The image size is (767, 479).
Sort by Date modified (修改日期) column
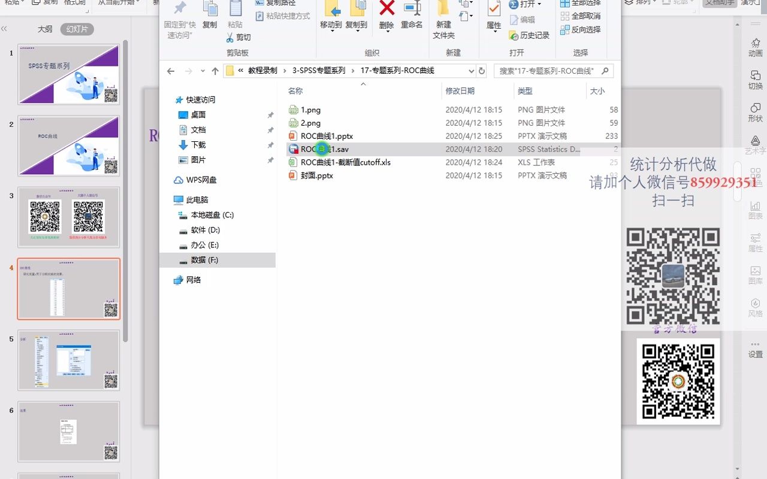[x=460, y=91]
